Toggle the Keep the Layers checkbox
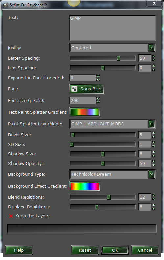The image size is (164, 260). (x=11, y=216)
